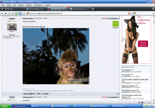Open the Файл menu
Image resolution: width=155 pixels, height=108 pixels.
coord(3,5)
